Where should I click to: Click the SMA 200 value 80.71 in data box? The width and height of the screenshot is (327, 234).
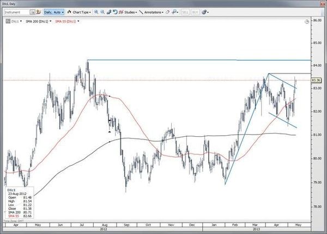pos(28,212)
